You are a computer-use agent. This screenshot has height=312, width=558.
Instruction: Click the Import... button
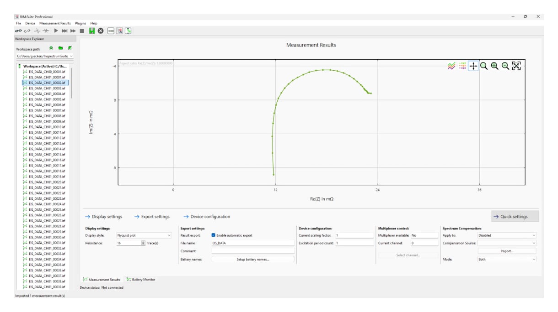pyautogui.click(x=507, y=251)
